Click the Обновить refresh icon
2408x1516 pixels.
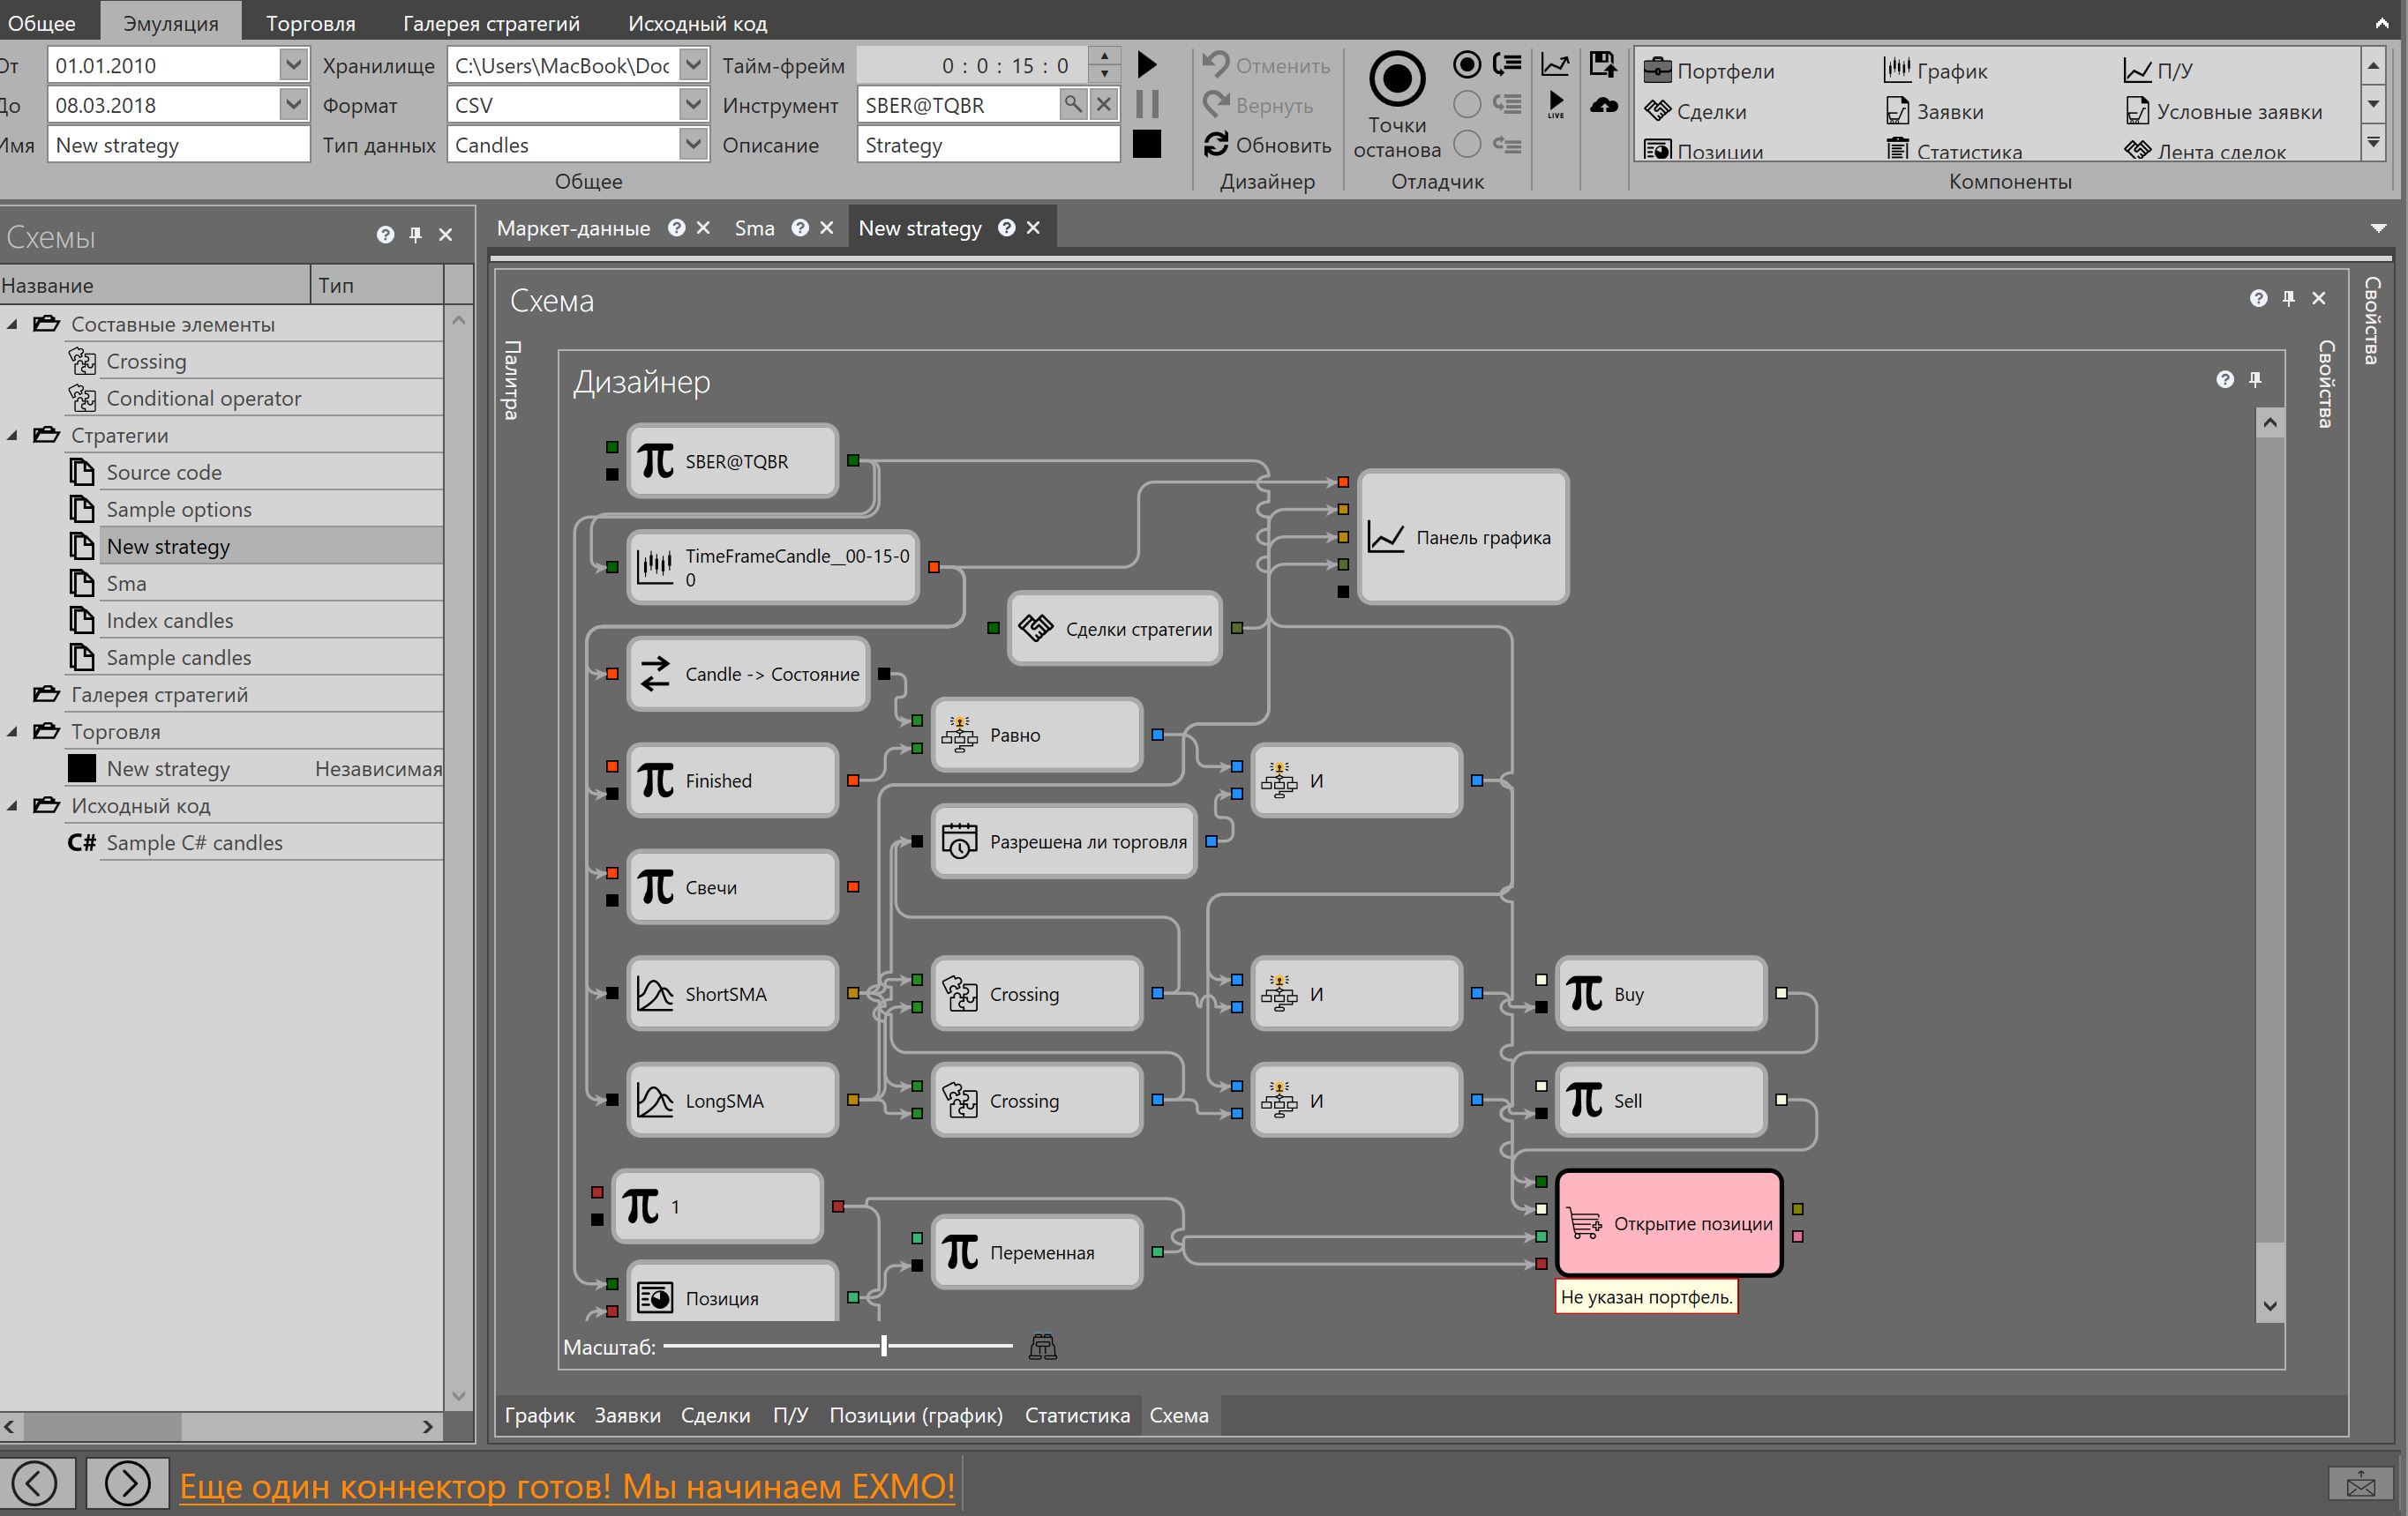1216,145
